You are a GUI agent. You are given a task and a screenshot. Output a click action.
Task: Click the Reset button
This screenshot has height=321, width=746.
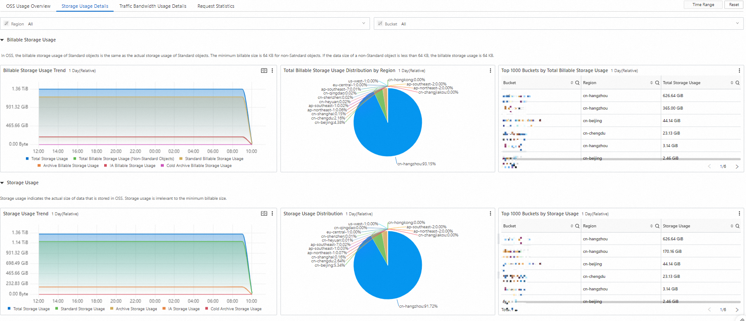(734, 5)
